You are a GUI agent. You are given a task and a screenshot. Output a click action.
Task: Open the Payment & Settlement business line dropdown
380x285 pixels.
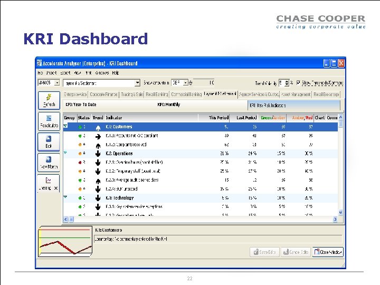point(137,83)
